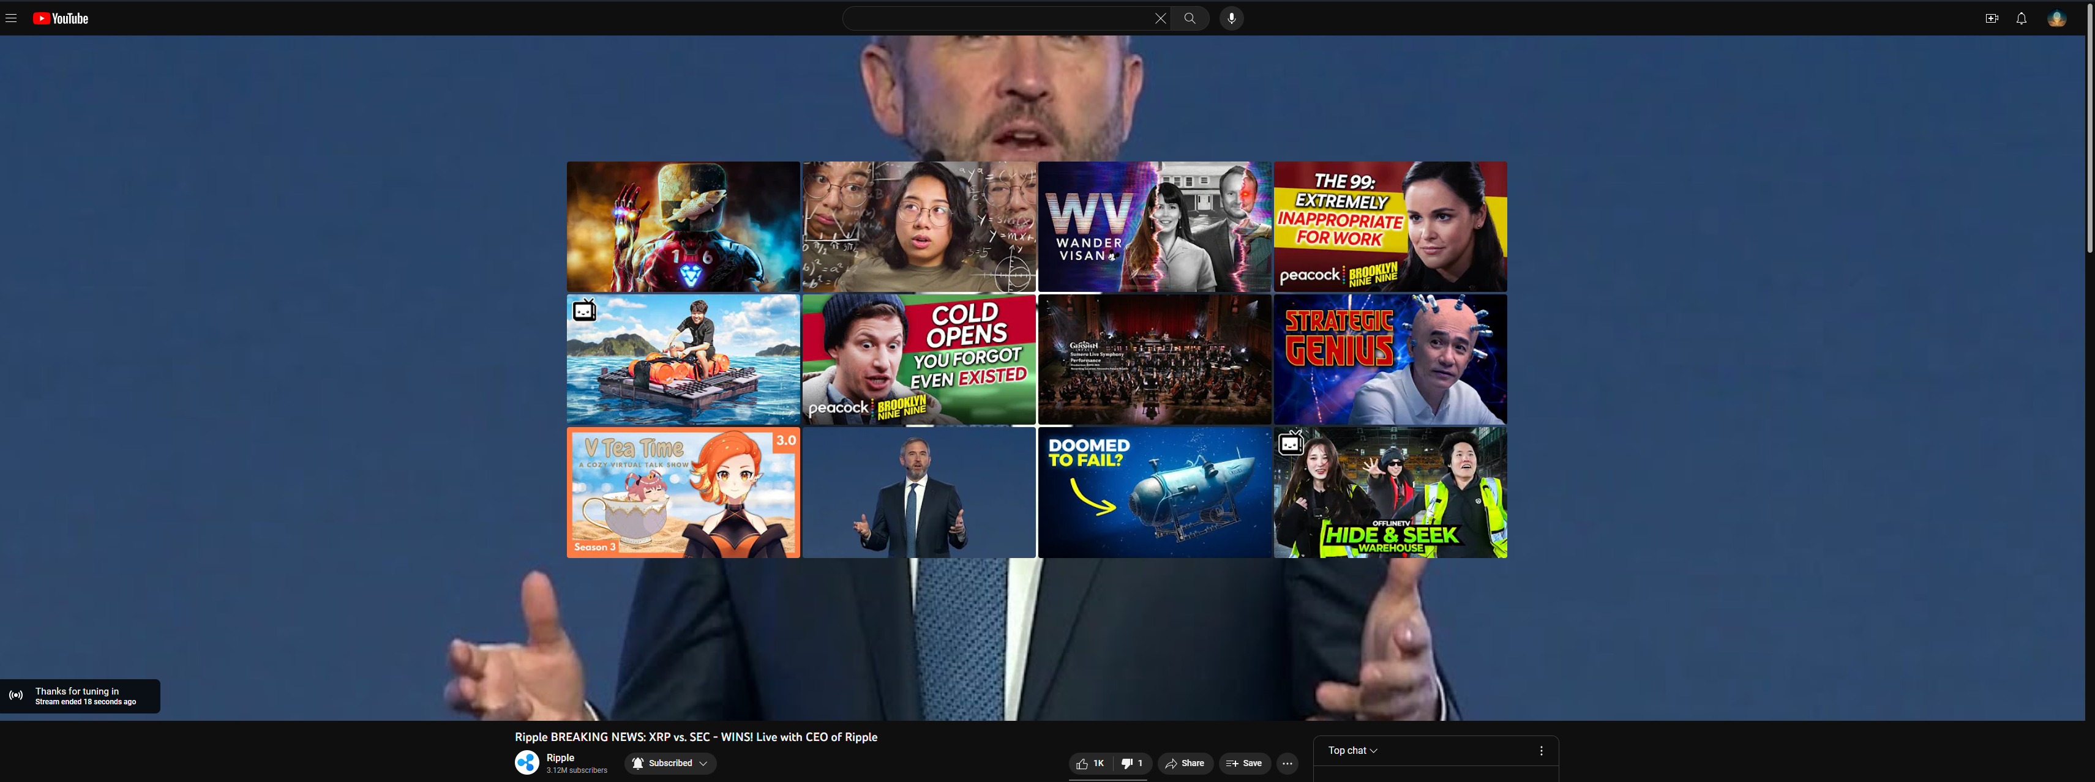
Task: Open the notifications bell
Action: pos(2021,19)
